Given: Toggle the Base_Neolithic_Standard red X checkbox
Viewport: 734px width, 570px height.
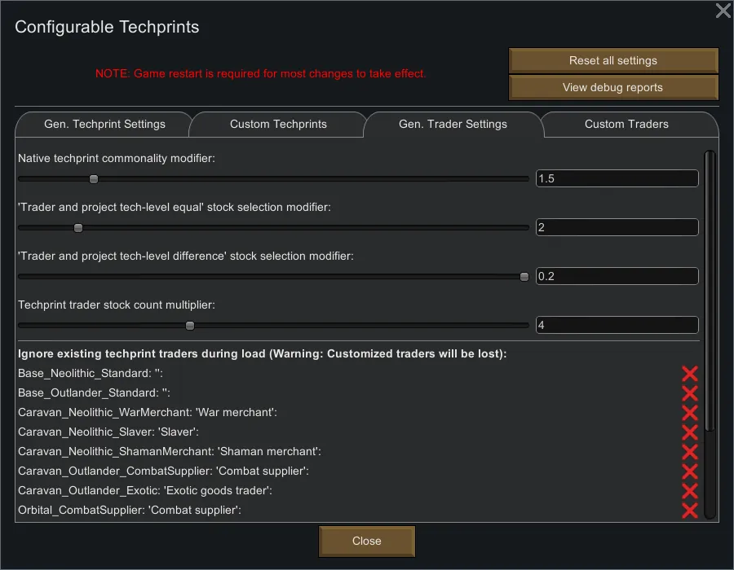Looking at the screenshot, I should (689, 374).
